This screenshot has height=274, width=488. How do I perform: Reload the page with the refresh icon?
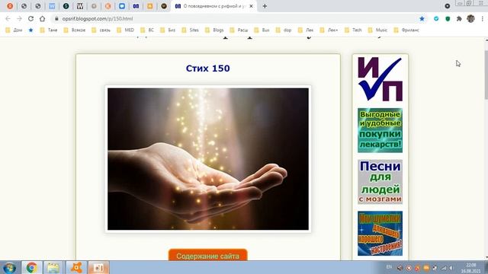coord(30,18)
